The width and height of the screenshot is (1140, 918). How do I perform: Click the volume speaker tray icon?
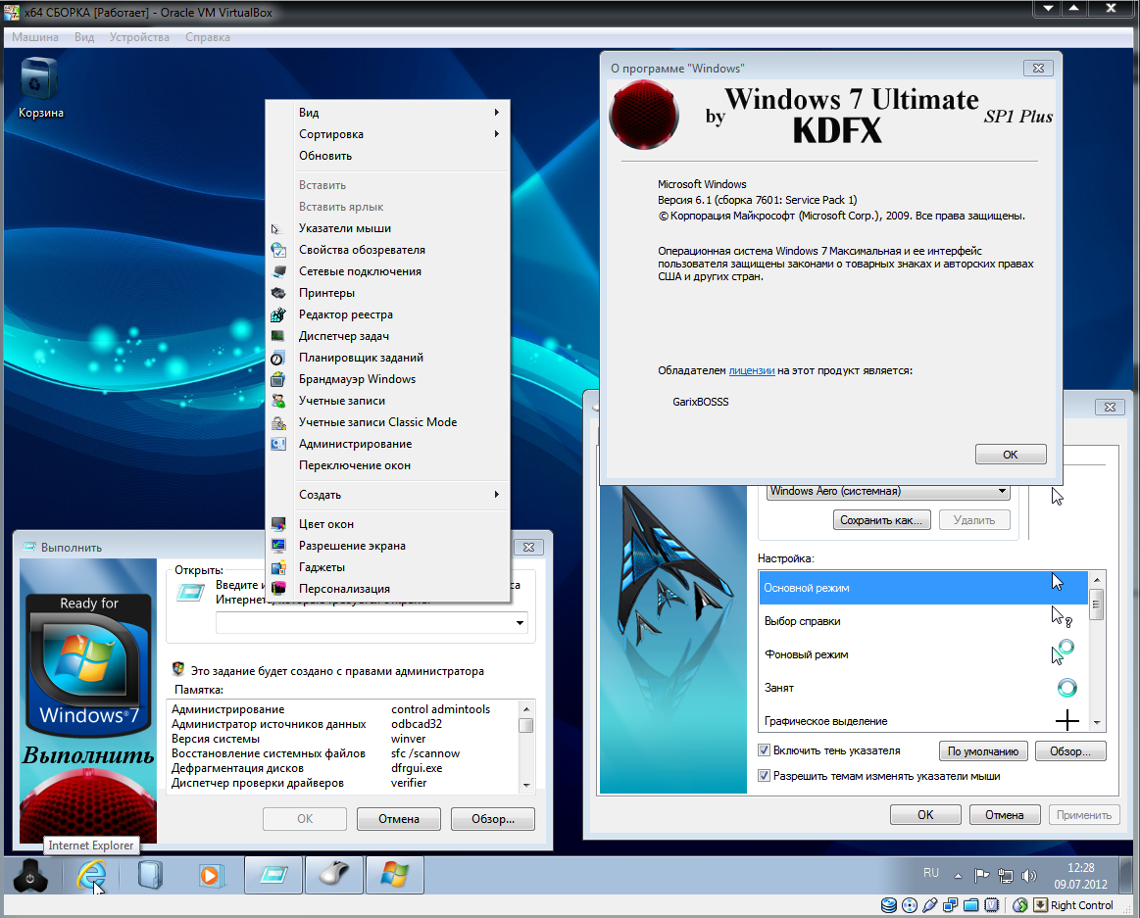click(1029, 876)
